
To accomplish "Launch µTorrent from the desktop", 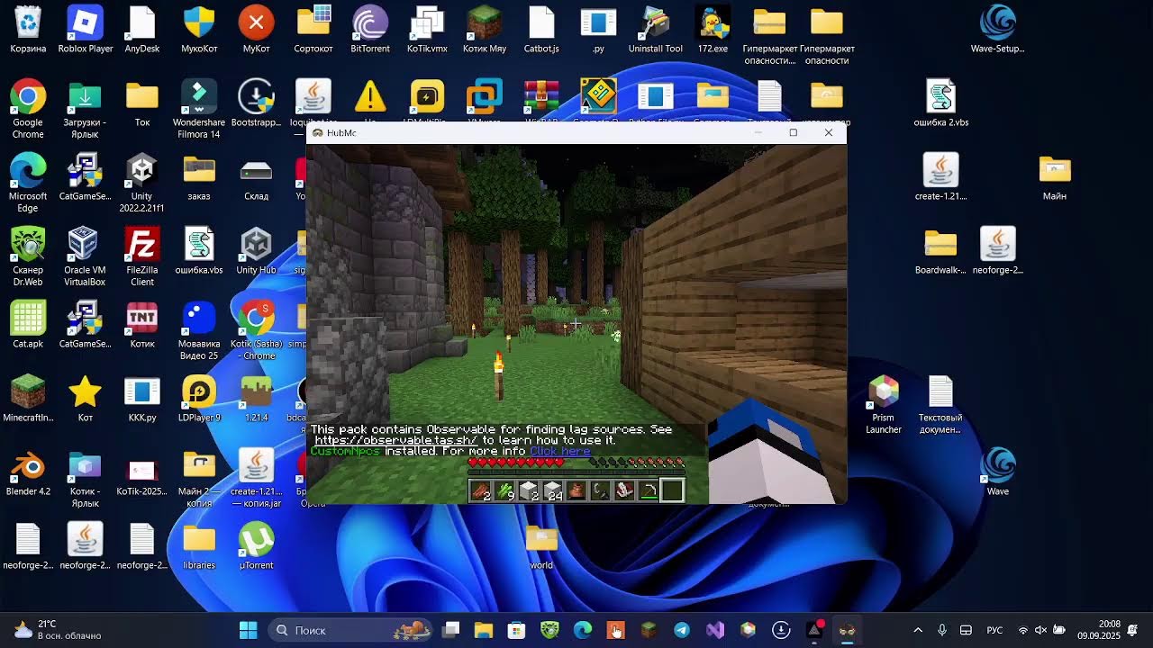I will point(256,546).
